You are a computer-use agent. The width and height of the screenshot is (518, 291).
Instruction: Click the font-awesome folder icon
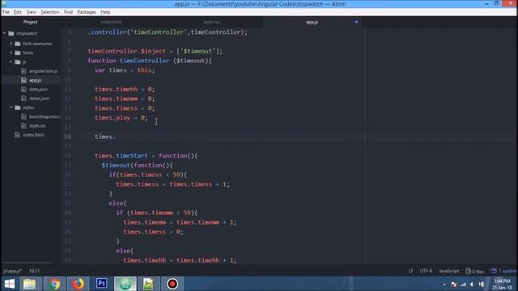click(x=18, y=44)
